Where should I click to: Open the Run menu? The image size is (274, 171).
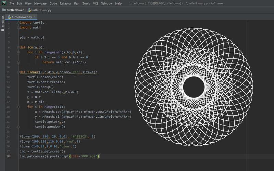point(77,3)
